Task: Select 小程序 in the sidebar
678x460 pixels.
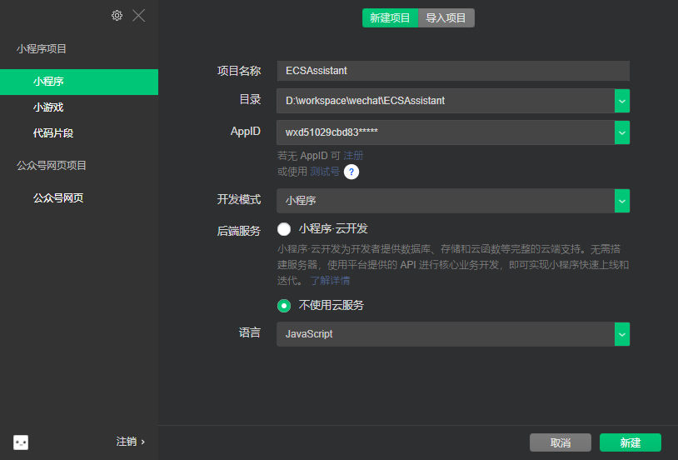Action: click(79, 82)
